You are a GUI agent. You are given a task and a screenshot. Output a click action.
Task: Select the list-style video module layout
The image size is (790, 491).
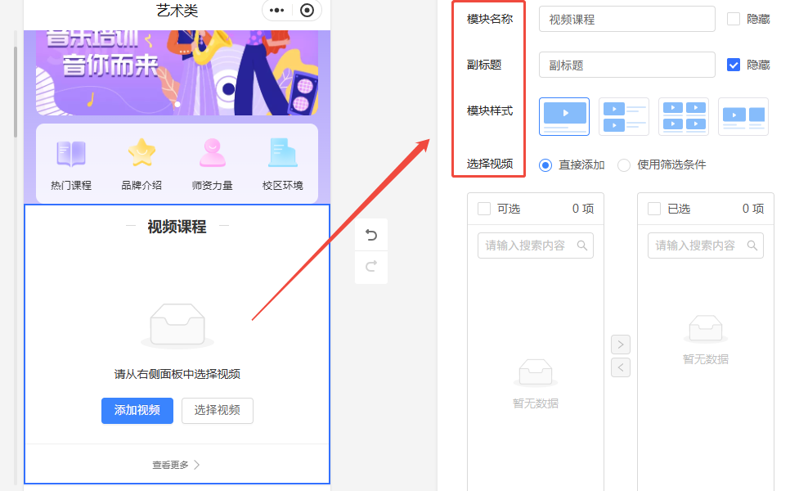624,116
